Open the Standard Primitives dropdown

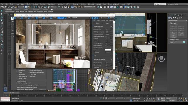click(177, 21)
